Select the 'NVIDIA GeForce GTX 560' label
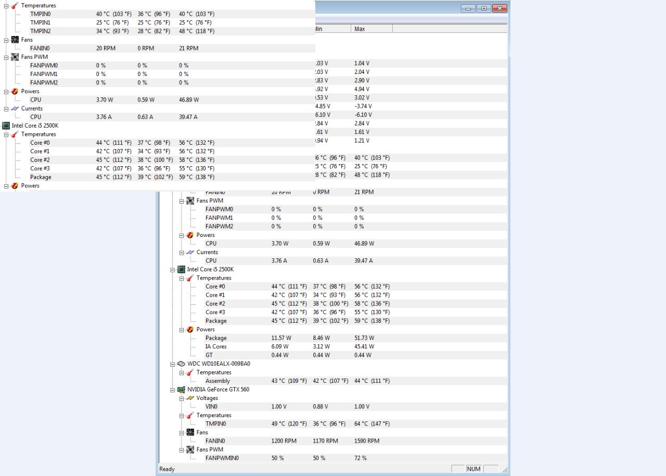 218,390
